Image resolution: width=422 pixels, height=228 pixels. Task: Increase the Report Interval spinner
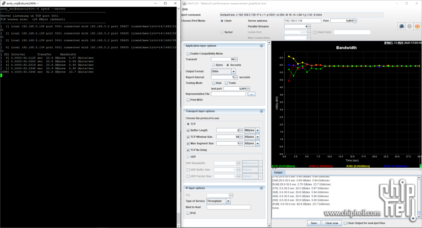236,76
